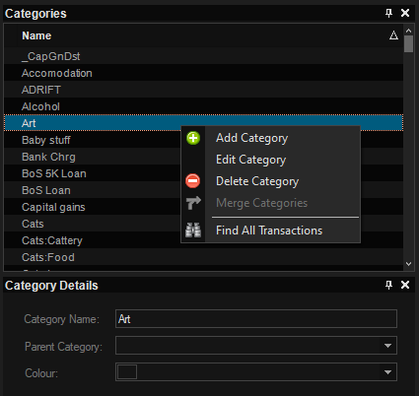Click the red Delete Category icon
Image resolution: width=419 pixels, height=396 pixels.
tap(193, 181)
